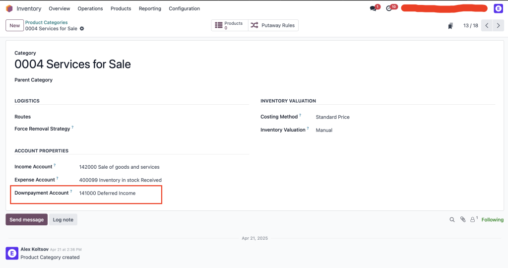Open the Reporting menu
Screen dimensions: 508x268
(x=150, y=8)
